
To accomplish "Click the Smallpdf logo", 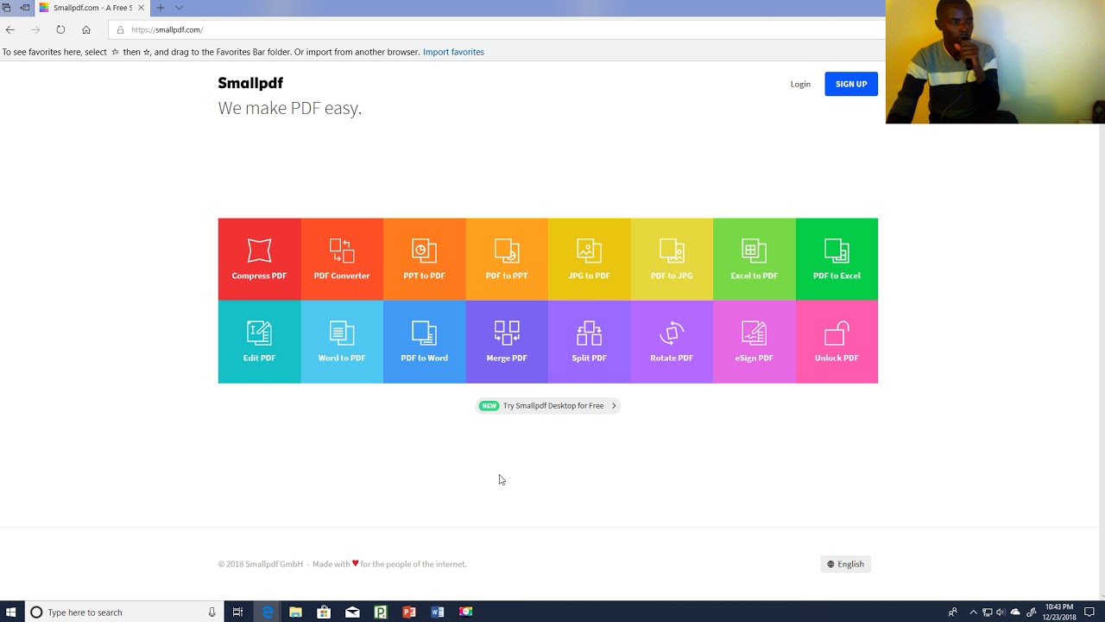I will [250, 83].
